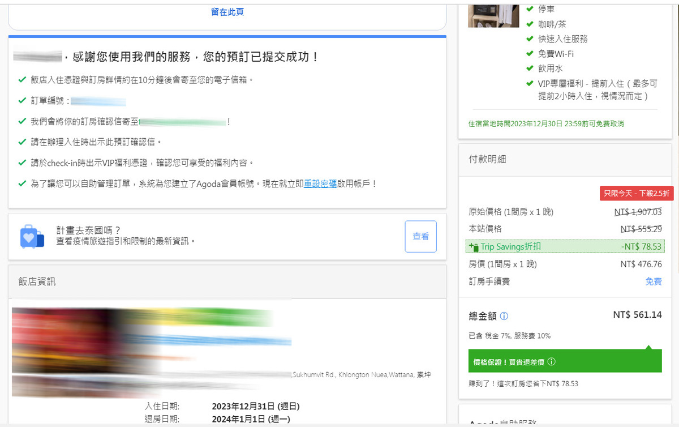Viewport: 679px width, 427px height.
Task: Click the check-in date 2023年12月31日
Action: pos(256,406)
